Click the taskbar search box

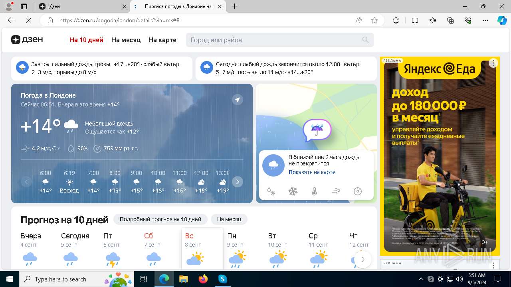click(x=77, y=279)
